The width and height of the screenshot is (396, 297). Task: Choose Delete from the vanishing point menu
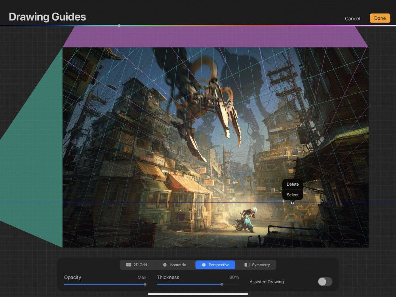[x=293, y=184]
